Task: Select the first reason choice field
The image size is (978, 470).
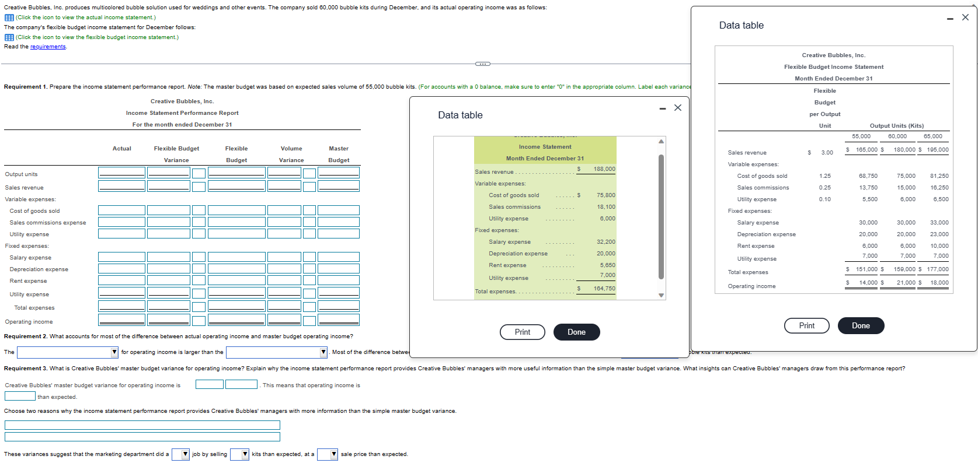Action: 142,425
